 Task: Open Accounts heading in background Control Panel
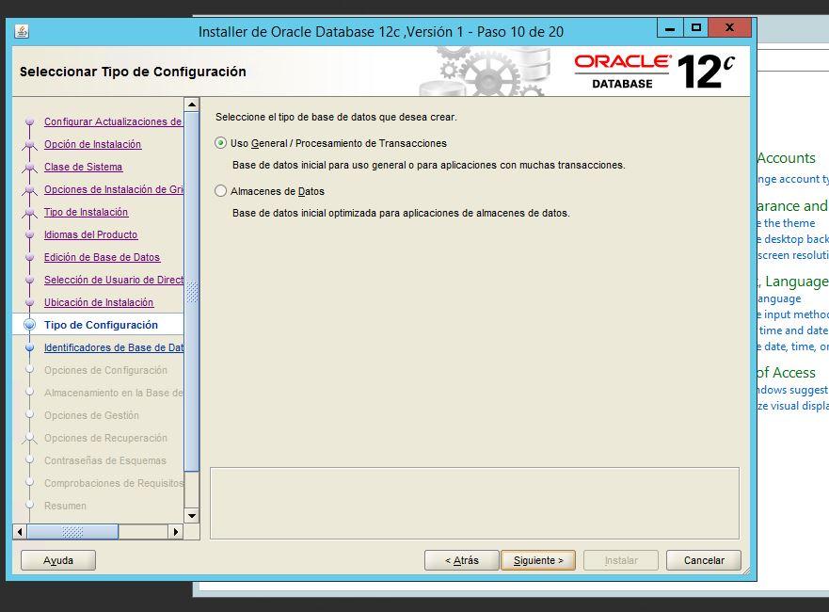[787, 158]
